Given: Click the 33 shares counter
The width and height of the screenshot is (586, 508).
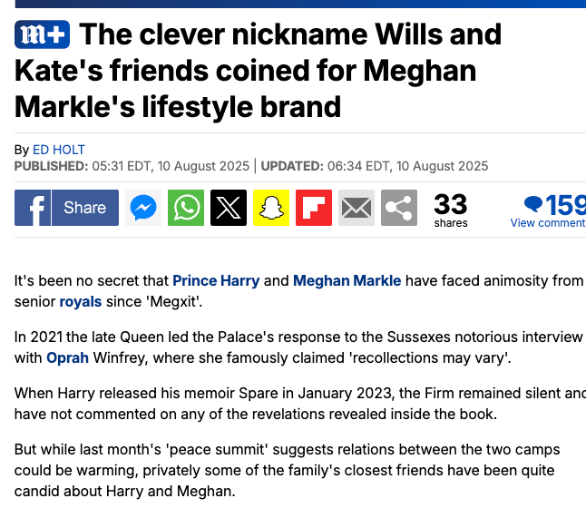Looking at the screenshot, I should pyautogui.click(x=451, y=208).
